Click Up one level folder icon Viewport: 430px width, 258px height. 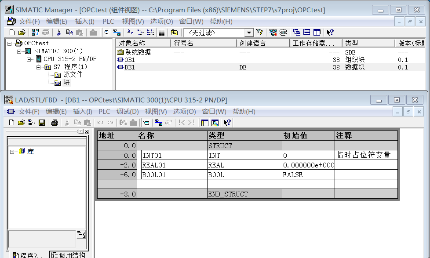(175, 33)
